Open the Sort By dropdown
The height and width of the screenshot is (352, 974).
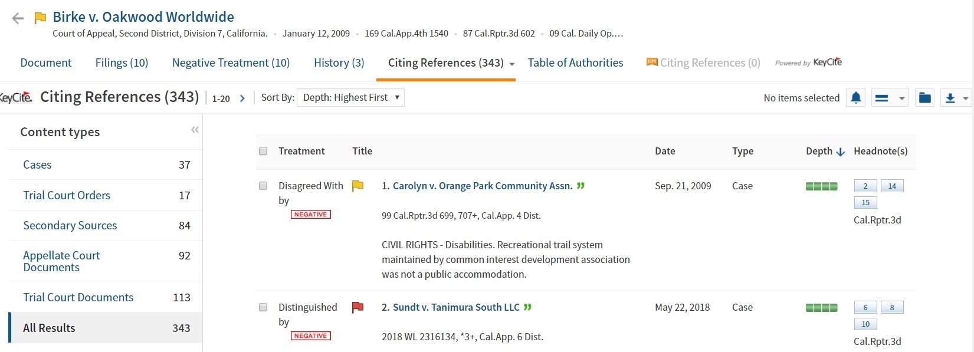pos(351,97)
